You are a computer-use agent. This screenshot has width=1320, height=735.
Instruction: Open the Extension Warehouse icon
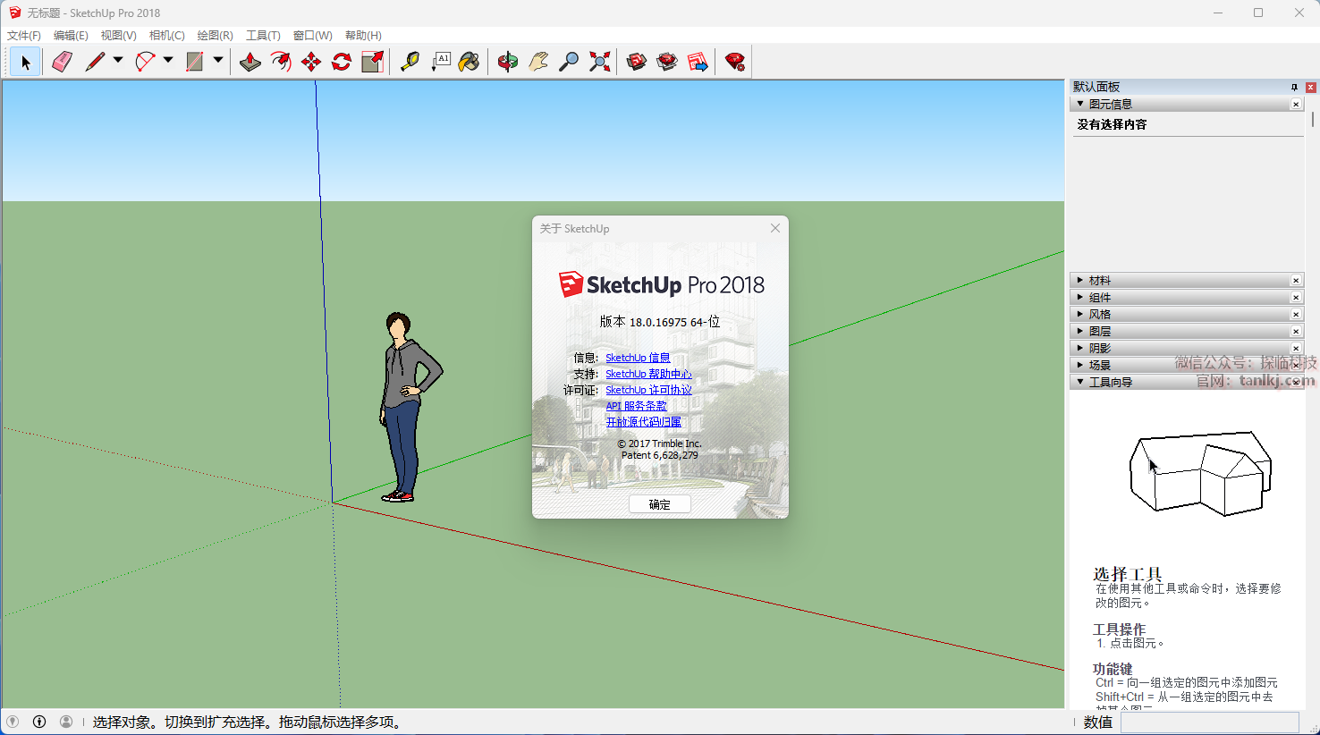(735, 62)
